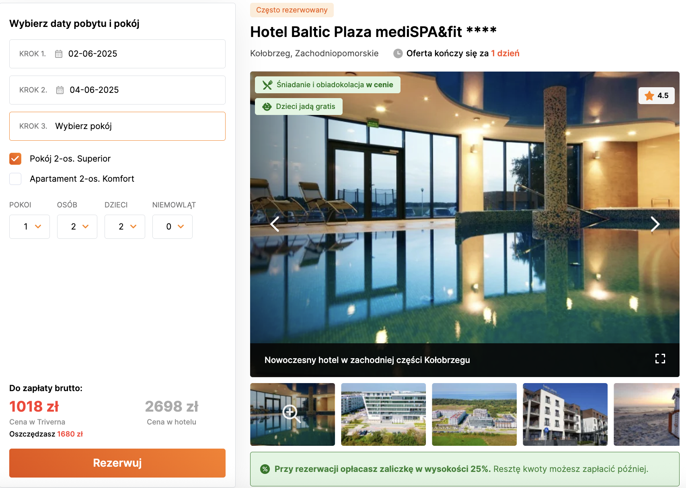Open the aerial hotel building thumbnail

coord(383,414)
